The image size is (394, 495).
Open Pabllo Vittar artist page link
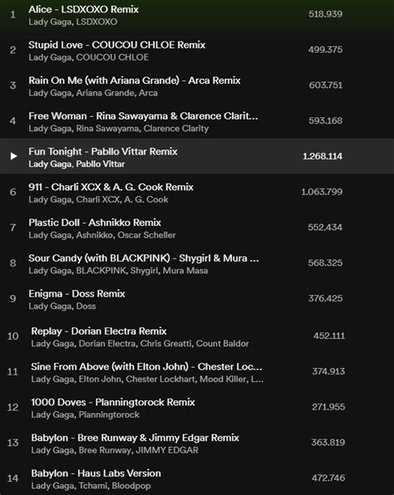(101, 164)
